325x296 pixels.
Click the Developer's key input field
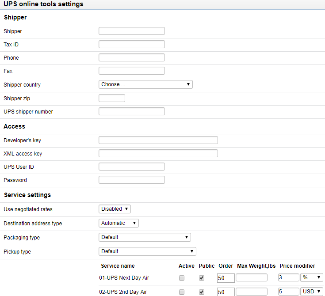click(x=158, y=140)
